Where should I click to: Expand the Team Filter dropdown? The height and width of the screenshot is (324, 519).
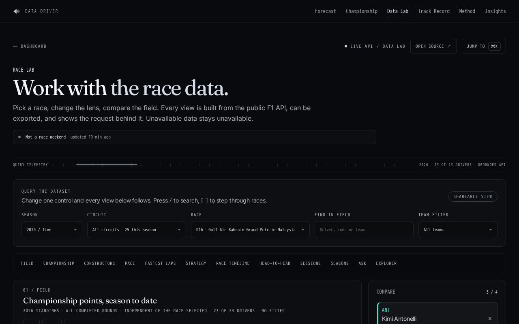click(458, 230)
